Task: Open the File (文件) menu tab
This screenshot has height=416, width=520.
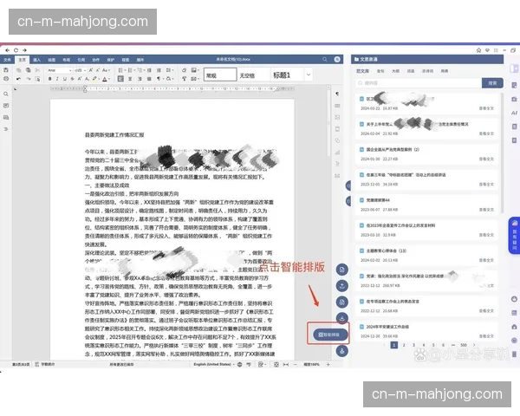Action: (x=7, y=60)
